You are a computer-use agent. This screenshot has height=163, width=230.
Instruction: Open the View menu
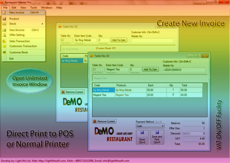[23, 8]
